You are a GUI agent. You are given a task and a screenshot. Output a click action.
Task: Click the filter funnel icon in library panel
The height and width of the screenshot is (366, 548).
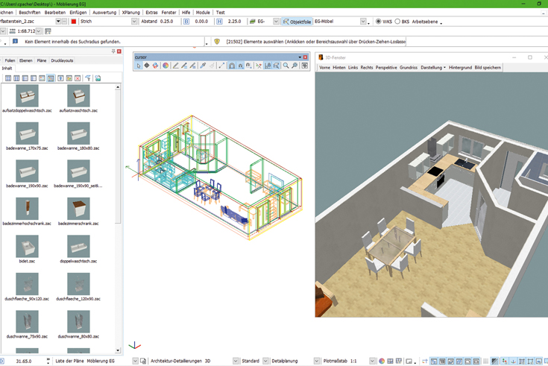[87, 78]
